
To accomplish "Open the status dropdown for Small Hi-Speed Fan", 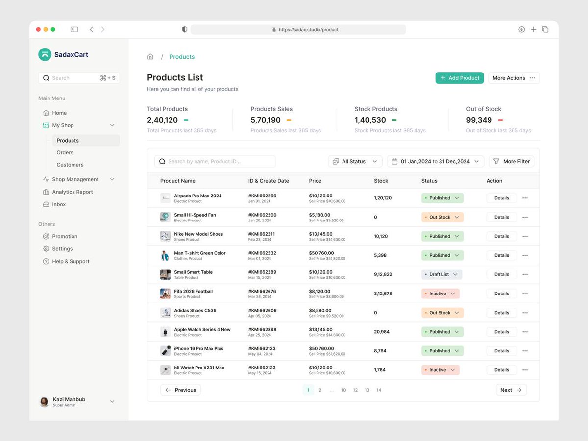I will click(x=441, y=217).
